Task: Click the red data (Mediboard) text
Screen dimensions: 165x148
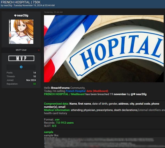Action: point(97,91)
